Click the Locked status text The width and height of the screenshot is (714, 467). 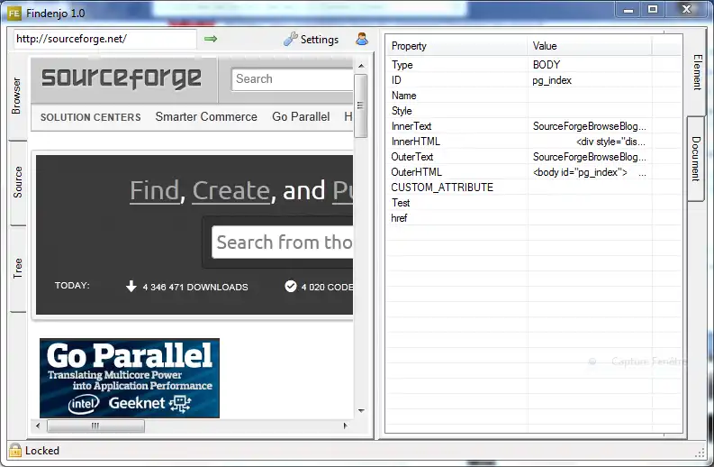pos(42,451)
